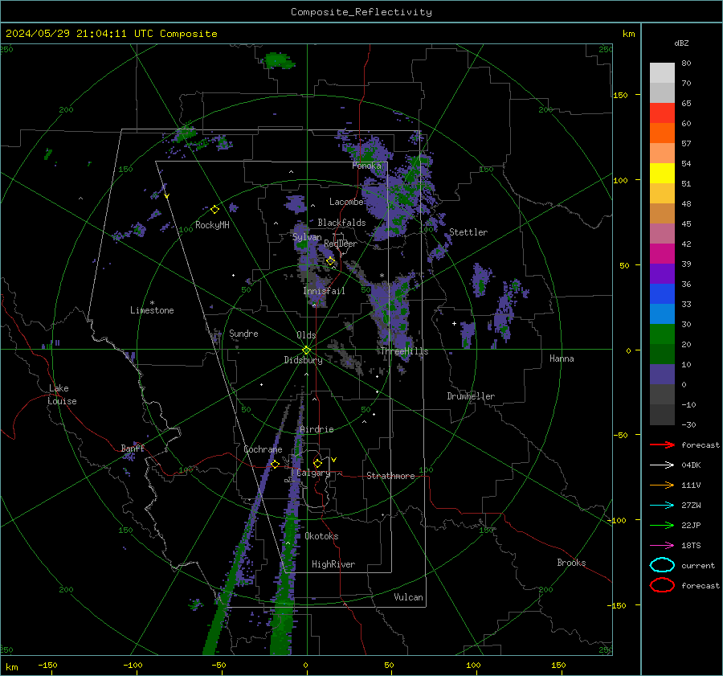723x676 pixels.
Task: Click the yellow diamond marker near RedDeer
Action: pos(331,261)
